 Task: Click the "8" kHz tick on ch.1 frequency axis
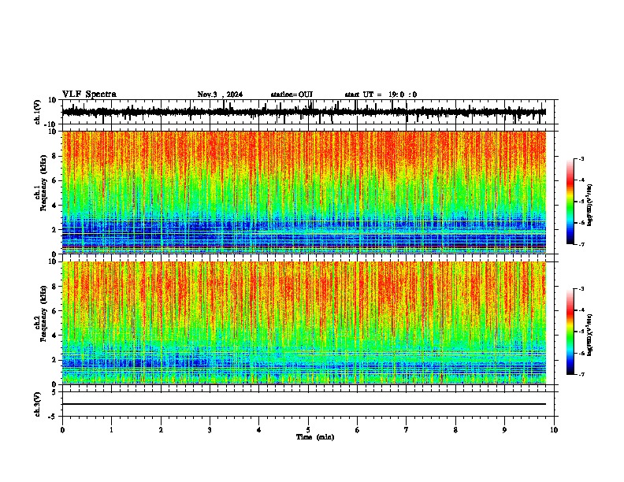pyautogui.click(x=54, y=156)
